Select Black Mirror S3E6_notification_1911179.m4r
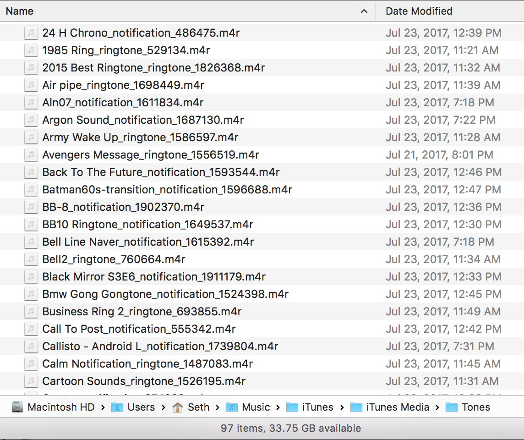524x440 pixels. coord(154,276)
